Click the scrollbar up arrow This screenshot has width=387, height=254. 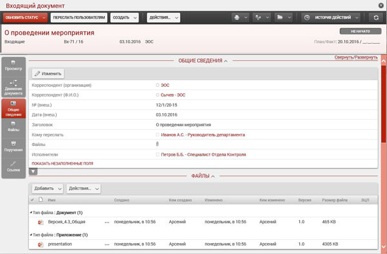[384, 60]
